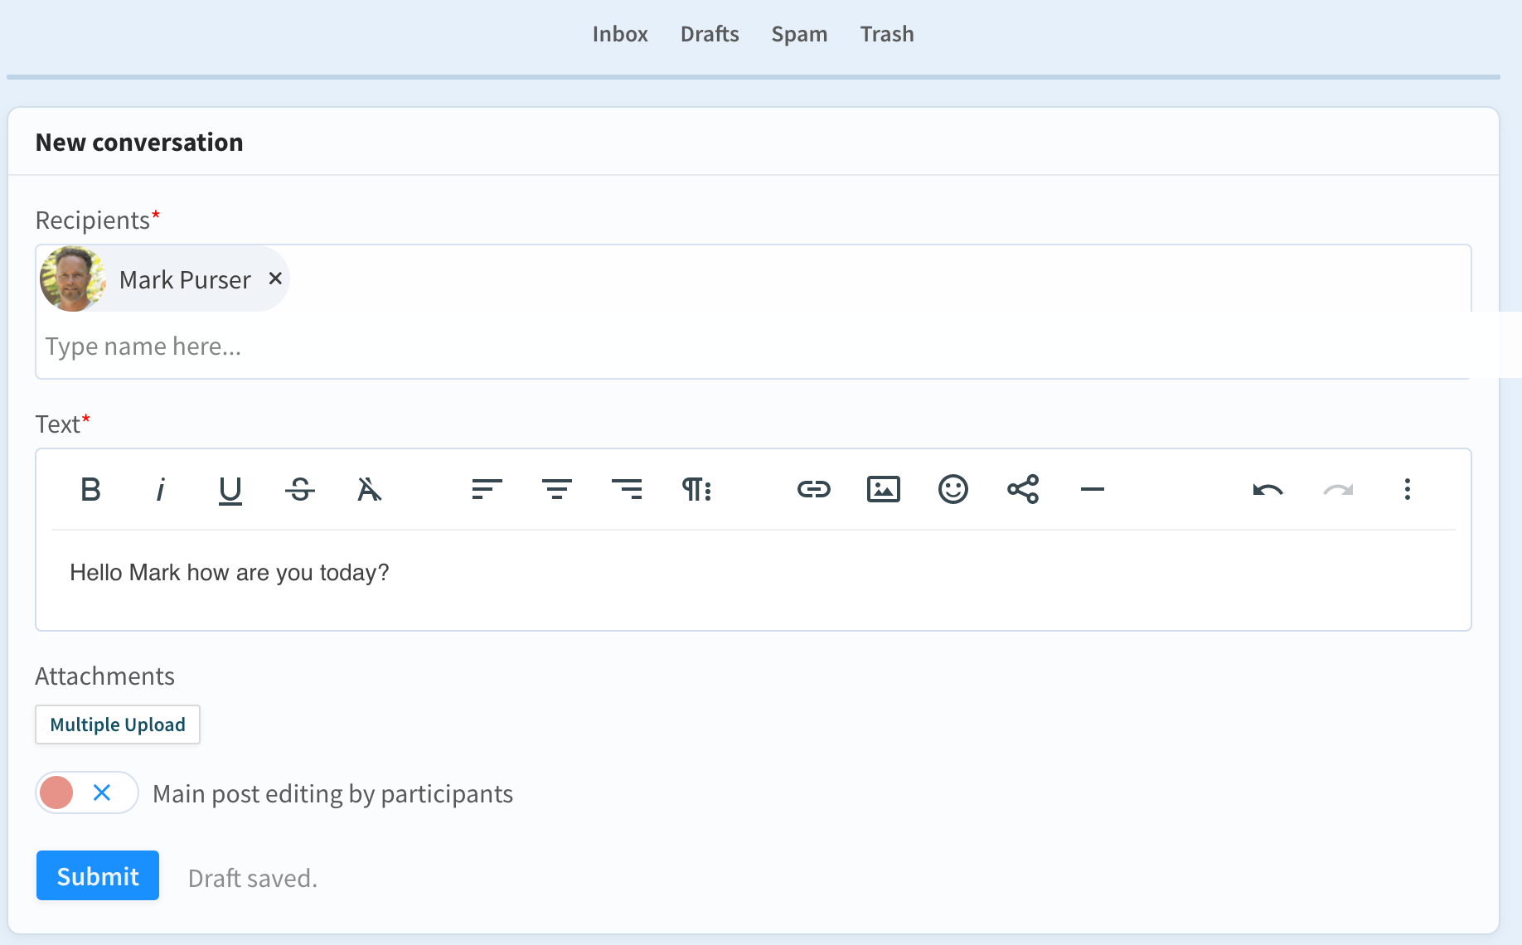Focus the recipient name input field
Viewport: 1522px width, 945px height.
click(497, 346)
